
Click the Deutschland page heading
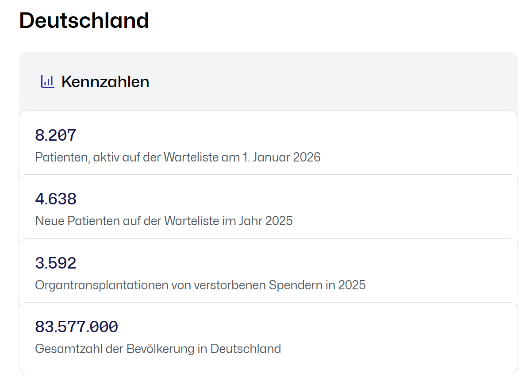pyautogui.click(x=84, y=21)
